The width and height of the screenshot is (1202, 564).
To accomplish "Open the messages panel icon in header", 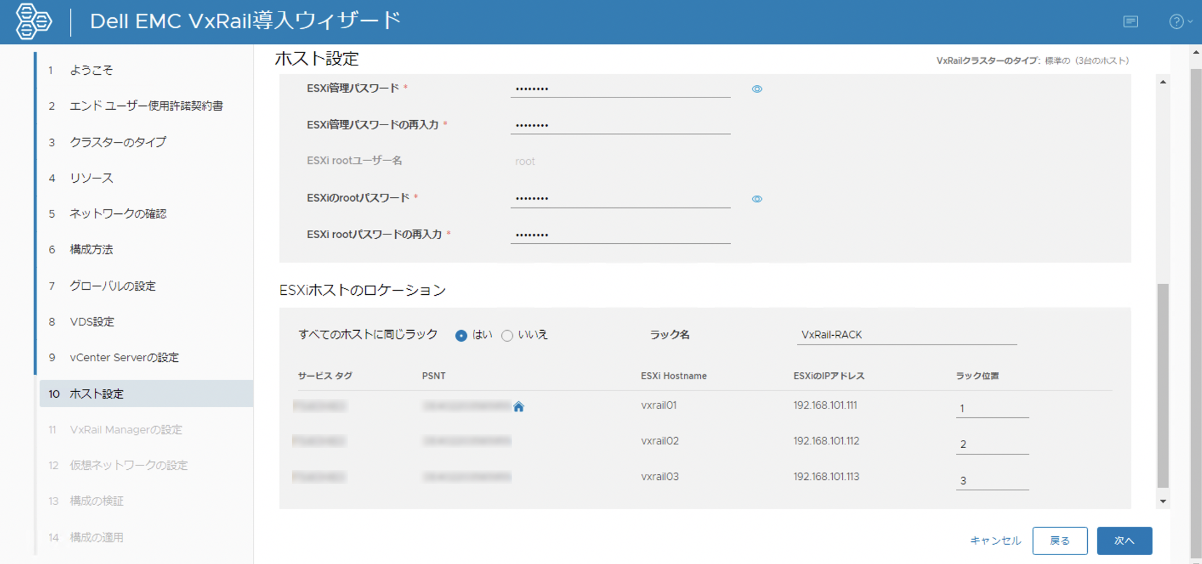I will click(x=1130, y=22).
